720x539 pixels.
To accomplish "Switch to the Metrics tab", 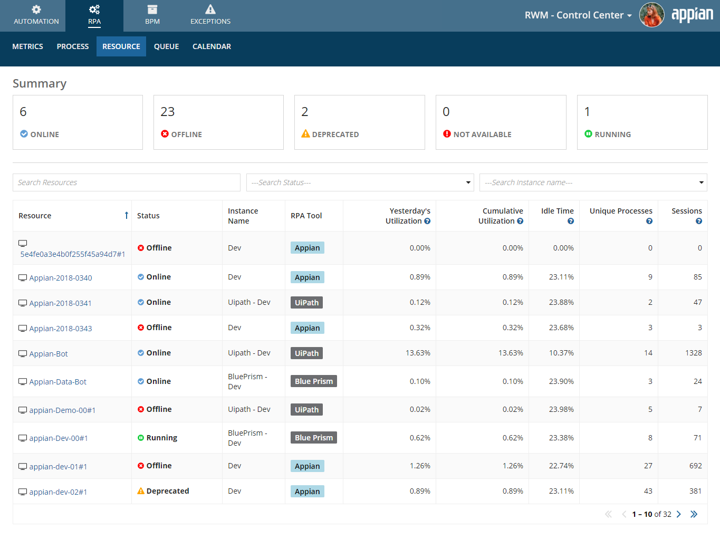I will [x=27, y=46].
